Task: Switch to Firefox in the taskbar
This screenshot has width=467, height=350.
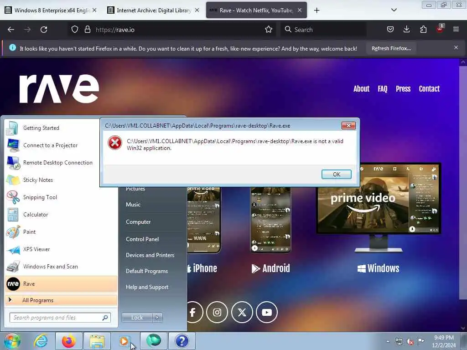Action: click(x=69, y=341)
